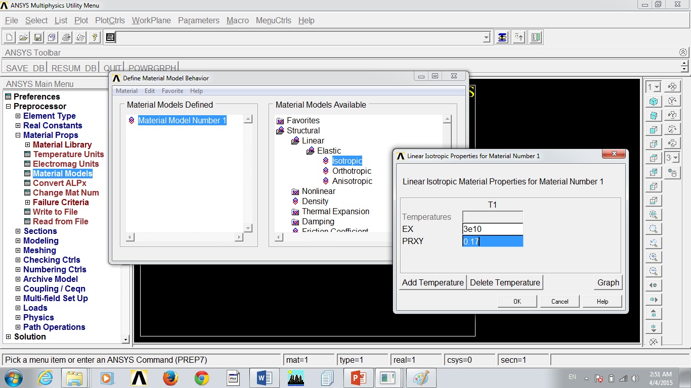The image size is (691, 388).
Task: Open Firefox from the taskbar
Action: tap(170, 378)
